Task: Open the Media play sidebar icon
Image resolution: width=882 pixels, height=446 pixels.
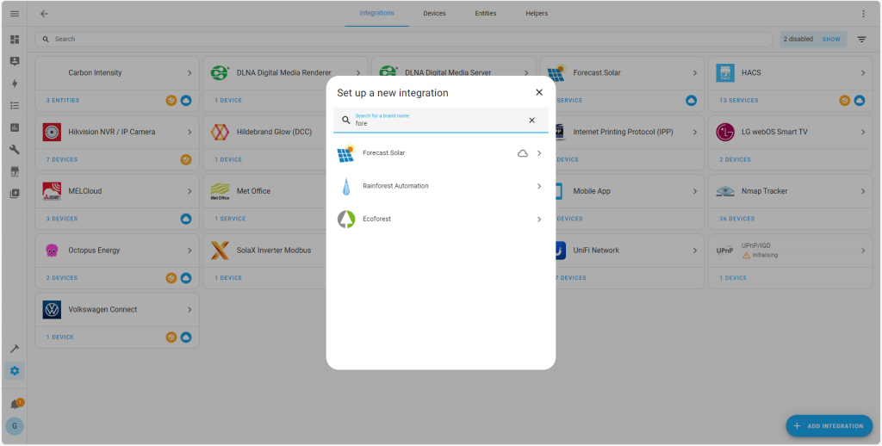Action: coord(15,194)
